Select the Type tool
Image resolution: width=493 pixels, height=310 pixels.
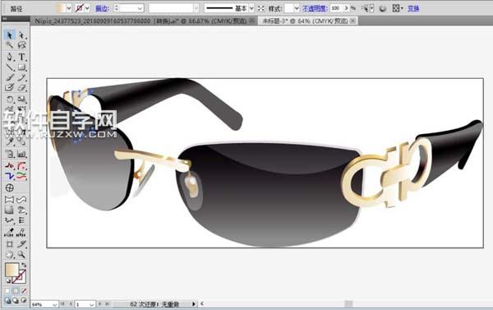tap(21, 57)
